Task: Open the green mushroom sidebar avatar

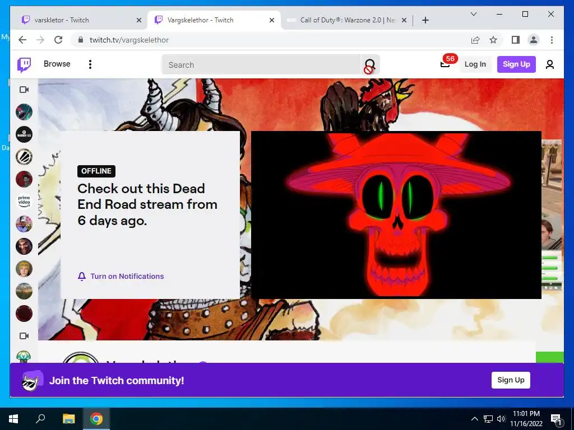Action: coord(24,357)
